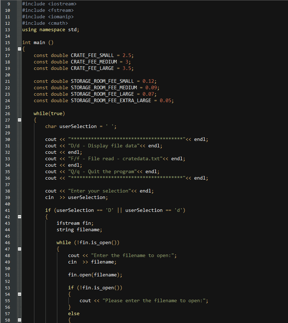Collapse the while(true) loop body

[x=19, y=120]
